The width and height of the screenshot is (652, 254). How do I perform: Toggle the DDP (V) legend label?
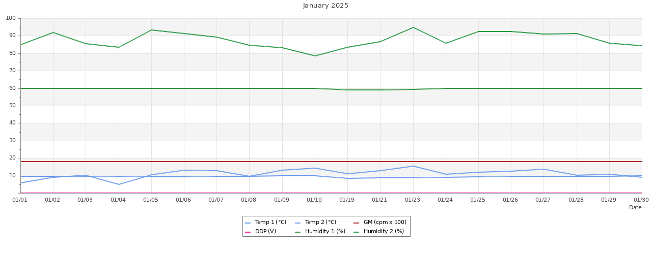pos(265,232)
